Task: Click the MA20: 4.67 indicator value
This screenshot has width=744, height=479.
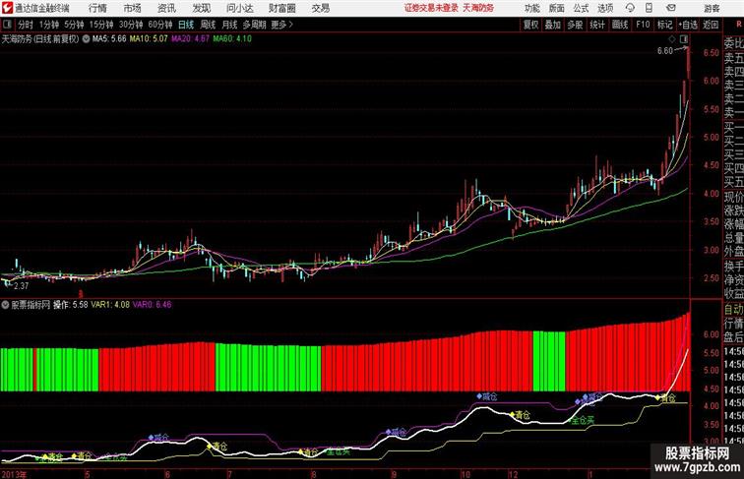Action: click(x=190, y=39)
